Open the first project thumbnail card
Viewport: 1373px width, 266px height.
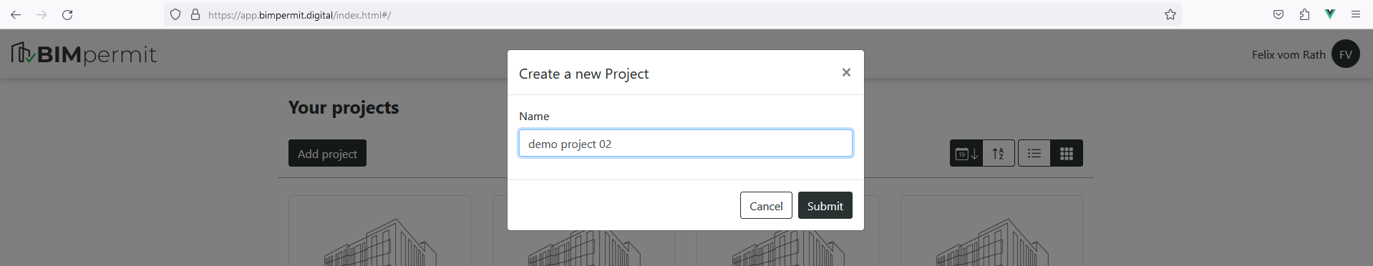[x=379, y=231]
